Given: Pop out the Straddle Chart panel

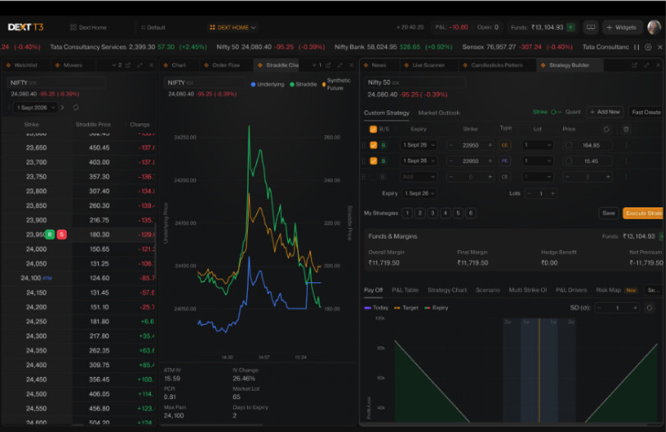Looking at the screenshot, I should pyautogui.click(x=328, y=65).
